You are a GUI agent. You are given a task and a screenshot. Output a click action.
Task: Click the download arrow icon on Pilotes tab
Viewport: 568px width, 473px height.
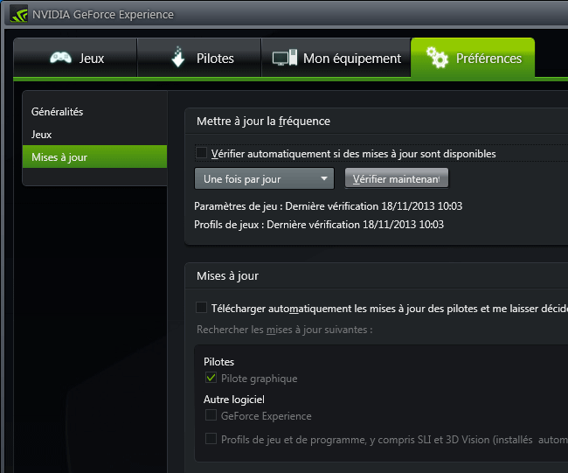click(177, 57)
